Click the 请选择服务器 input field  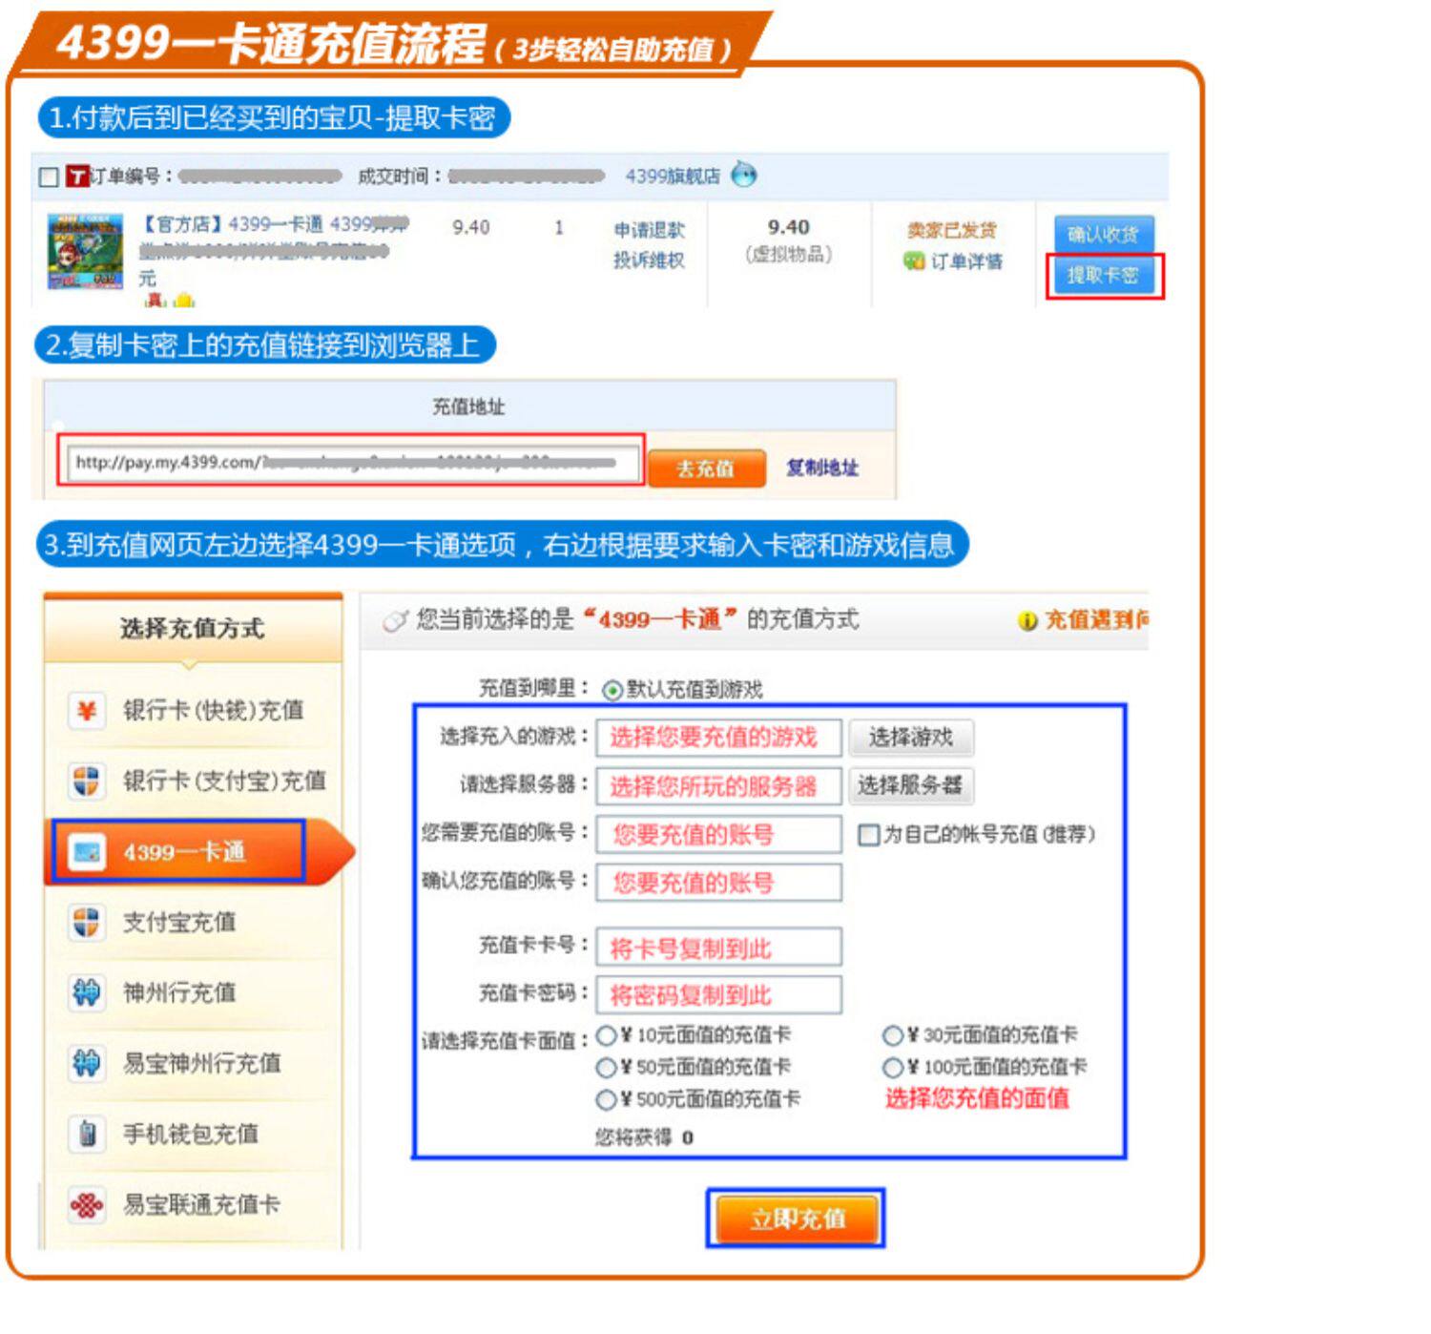point(718,786)
